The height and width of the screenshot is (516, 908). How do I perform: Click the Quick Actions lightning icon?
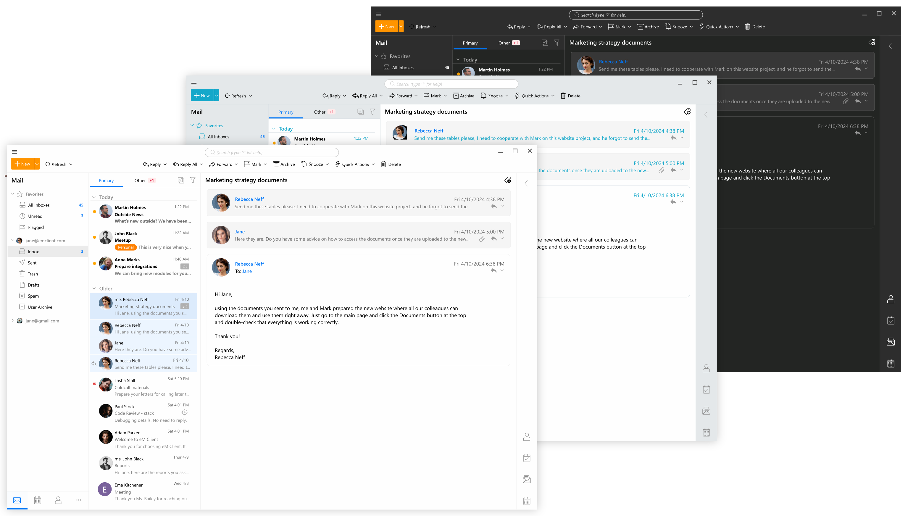(x=338, y=164)
